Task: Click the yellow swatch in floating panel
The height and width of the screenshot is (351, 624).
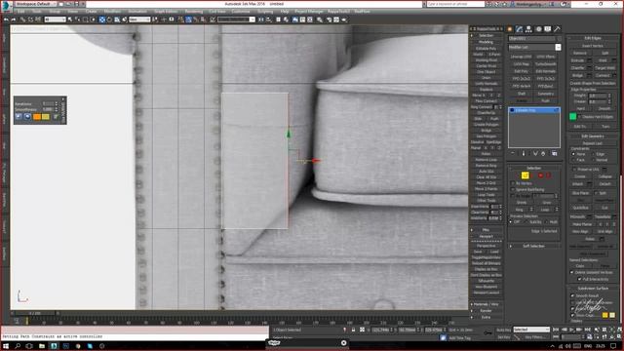Action: [46, 117]
